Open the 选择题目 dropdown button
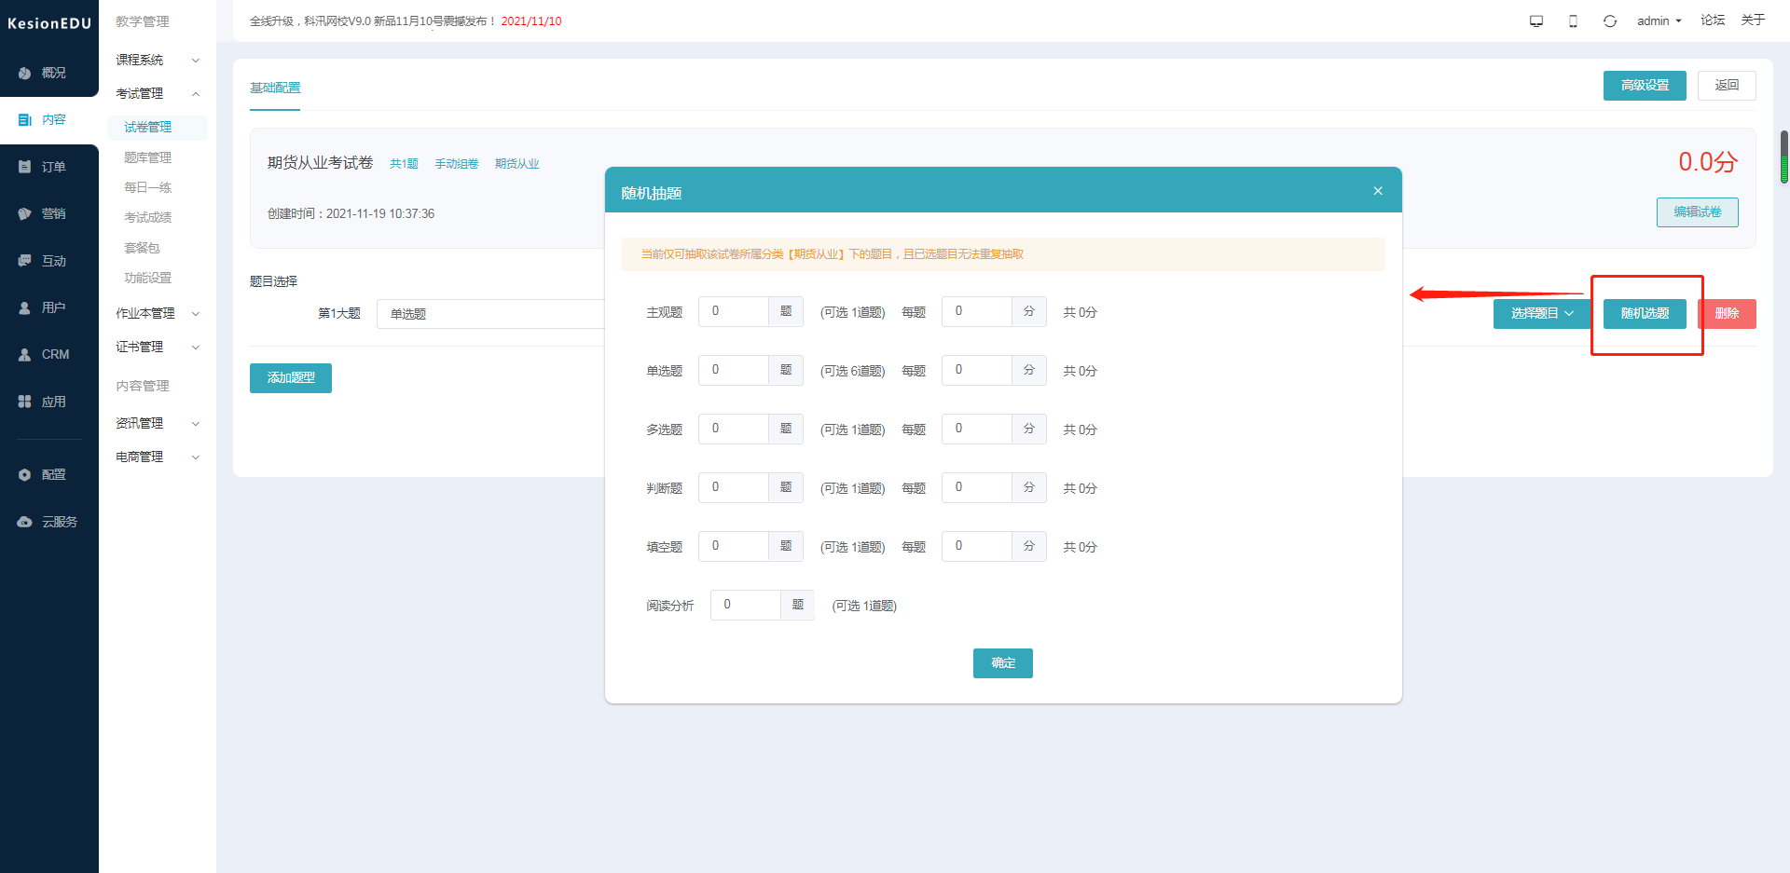The height and width of the screenshot is (873, 1790). pos(1542,313)
